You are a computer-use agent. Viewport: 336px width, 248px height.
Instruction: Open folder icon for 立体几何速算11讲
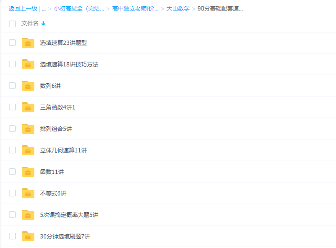[x=28, y=151]
